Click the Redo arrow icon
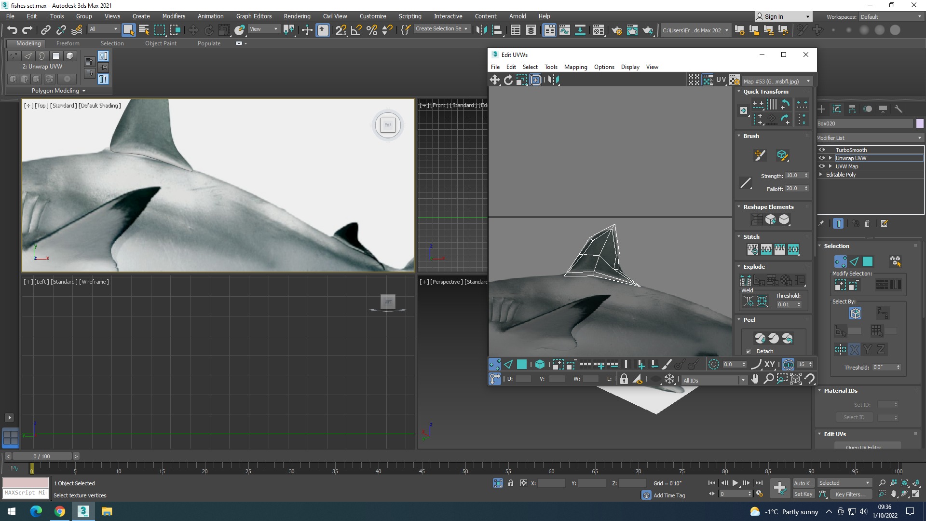The width and height of the screenshot is (926, 521). click(27, 30)
